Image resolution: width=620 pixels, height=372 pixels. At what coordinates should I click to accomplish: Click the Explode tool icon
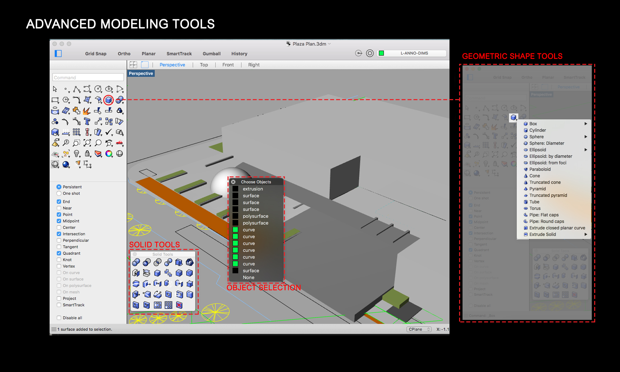click(87, 111)
